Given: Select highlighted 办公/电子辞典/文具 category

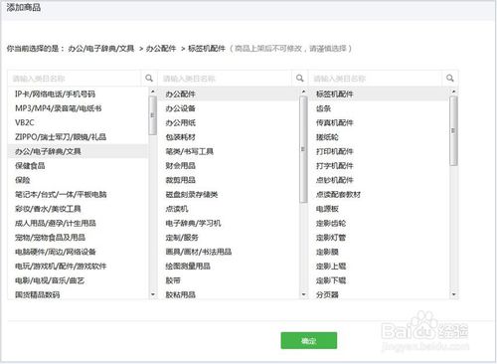Looking at the screenshot, I should [78, 151].
